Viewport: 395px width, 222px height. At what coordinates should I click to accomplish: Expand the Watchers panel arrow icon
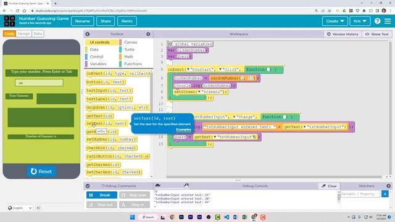[x=388, y=186]
